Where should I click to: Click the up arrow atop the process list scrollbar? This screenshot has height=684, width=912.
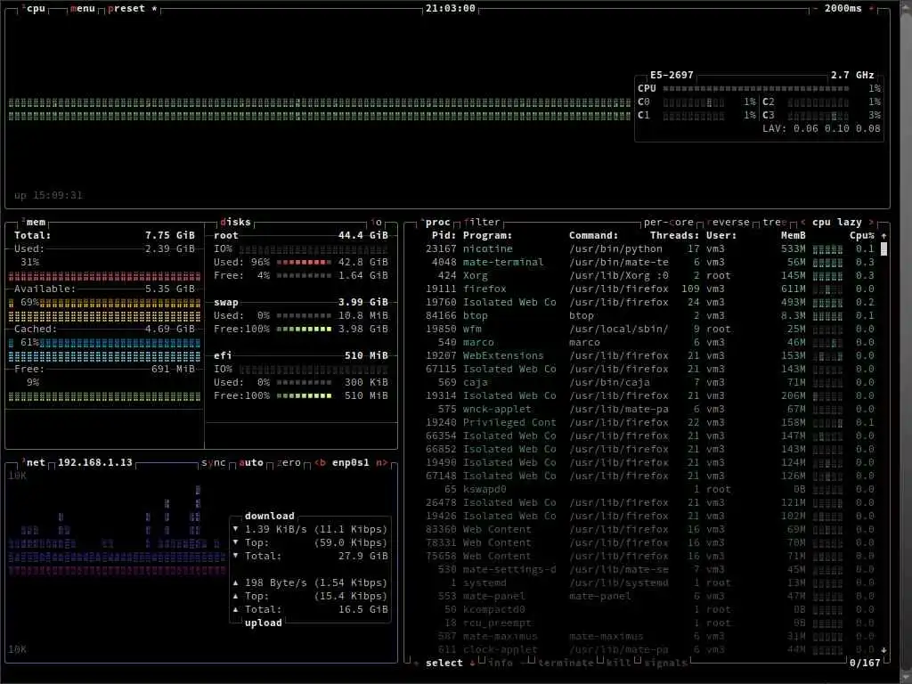tap(884, 235)
